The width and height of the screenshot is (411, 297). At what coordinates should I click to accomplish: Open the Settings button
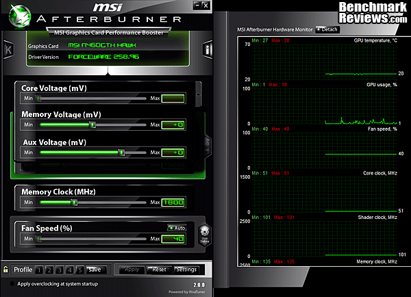(186, 270)
